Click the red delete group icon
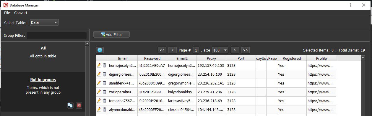This screenshot has width=372, height=116. pos(79,105)
